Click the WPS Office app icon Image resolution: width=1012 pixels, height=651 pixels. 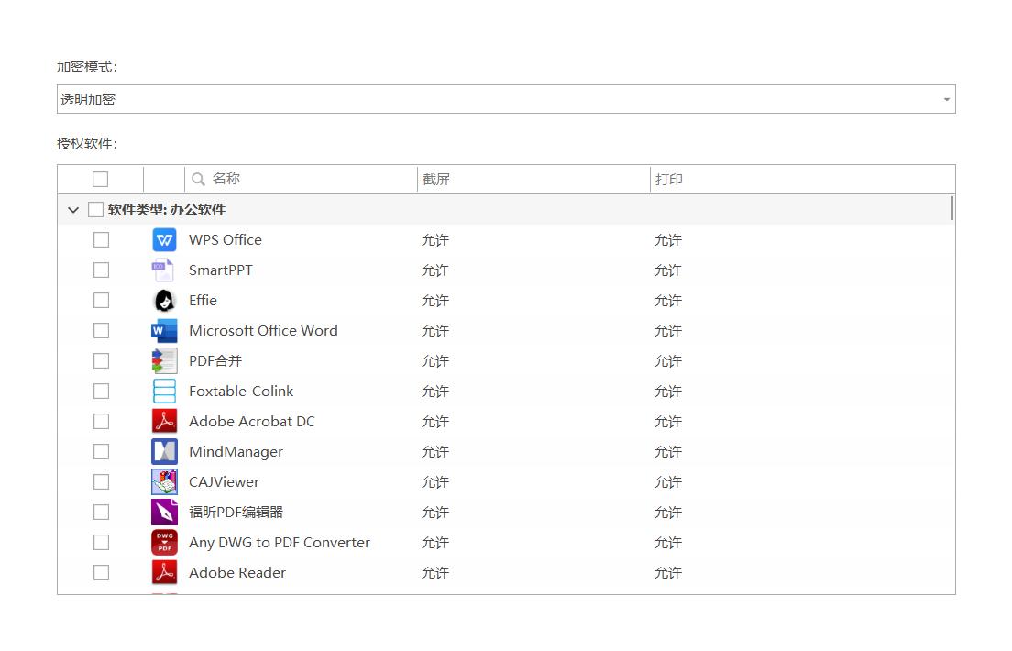[x=164, y=240]
